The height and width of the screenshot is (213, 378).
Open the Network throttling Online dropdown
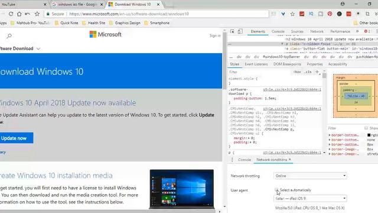click(x=310, y=176)
